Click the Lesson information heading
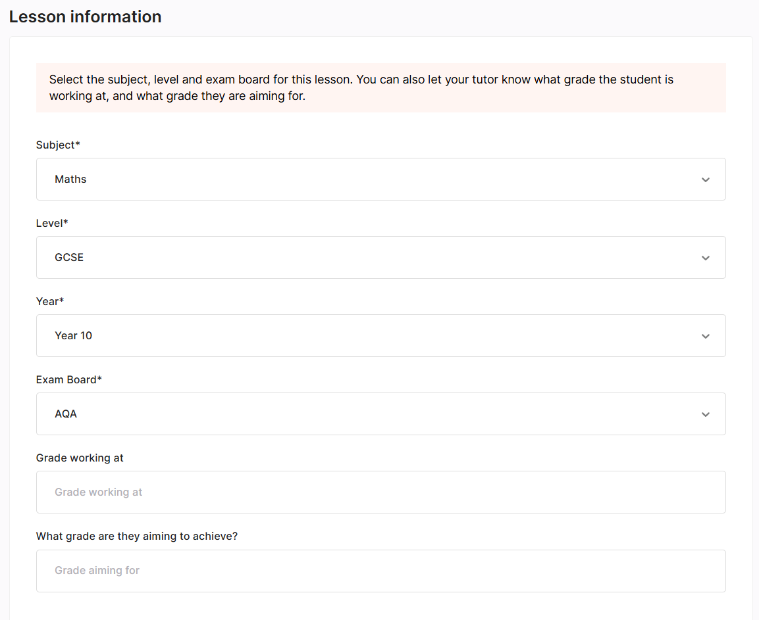Viewport: 759px width, 620px height. click(86, 16)
